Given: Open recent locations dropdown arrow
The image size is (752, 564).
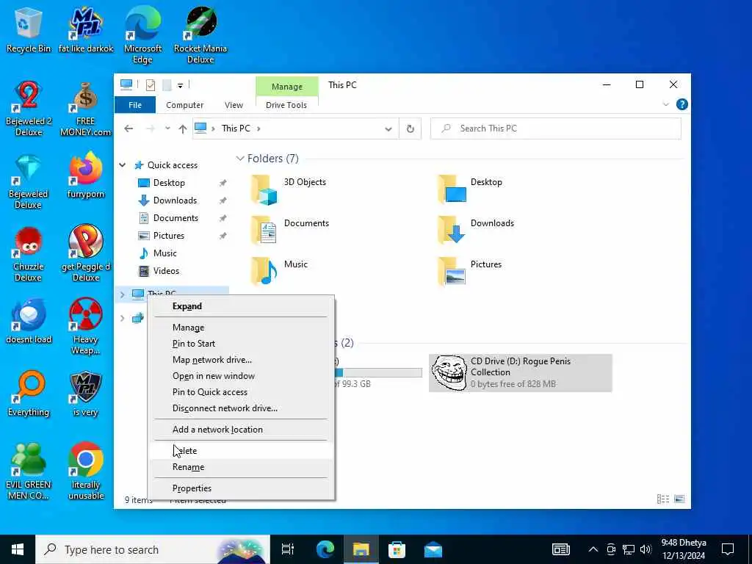Looking at the screenshot, I should click(x=167, y=129).
